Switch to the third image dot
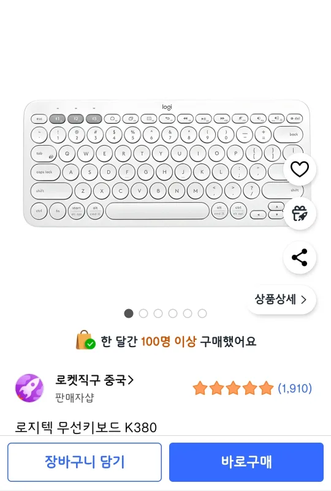 (158, 313)
